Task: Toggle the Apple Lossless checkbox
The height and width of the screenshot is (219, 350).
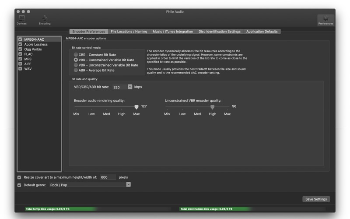Action: (x=20, y=44)
